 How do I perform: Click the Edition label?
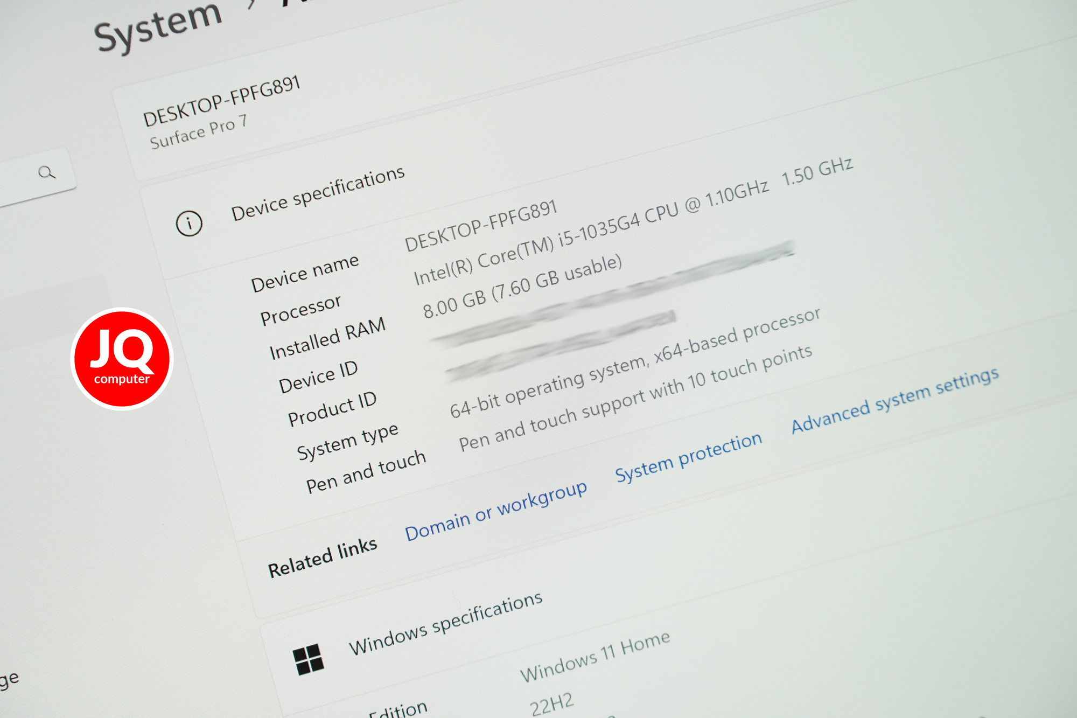click(398, 710)
